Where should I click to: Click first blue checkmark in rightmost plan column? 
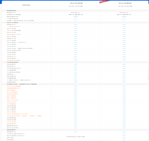tap(124, 18)
